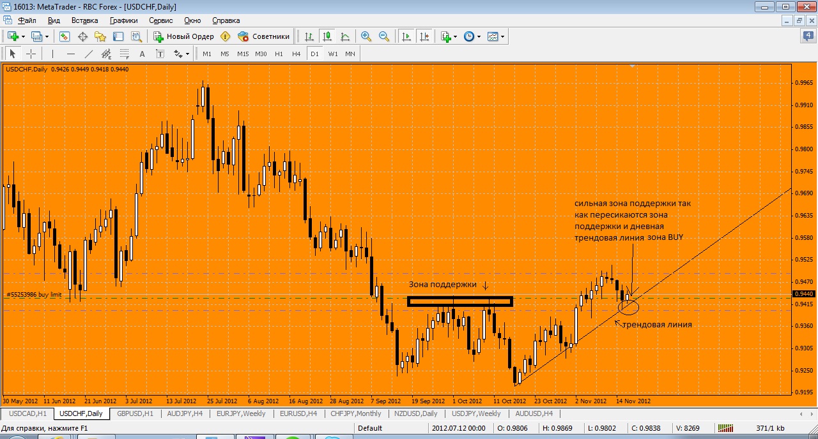
Task: Expand the profiles dropdown arrow
Action: [x=46, y=36]
